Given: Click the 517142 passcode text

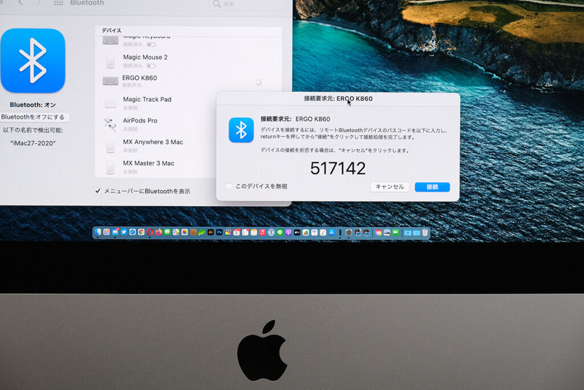Looking at the screenshot, I should point(338,168).
